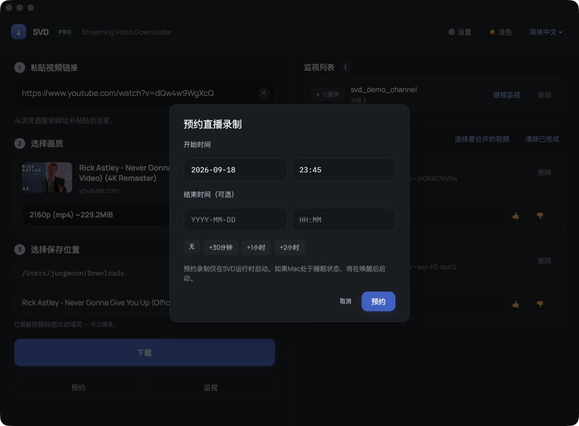Click the youtube.com source label
579x426 pixels.
click(99, 190)
